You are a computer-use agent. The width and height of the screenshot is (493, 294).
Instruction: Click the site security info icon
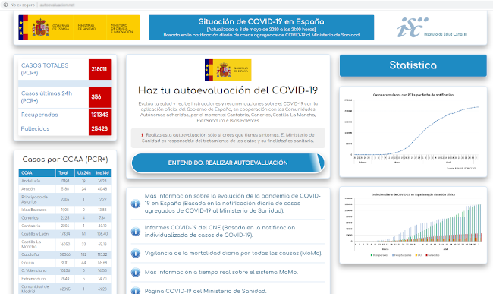(5, 5)
